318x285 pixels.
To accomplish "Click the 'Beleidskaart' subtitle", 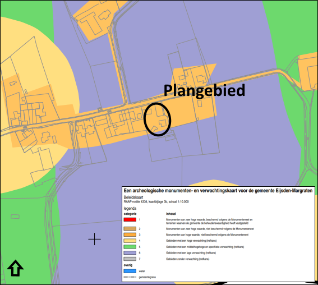I will (x=133, y=197).
